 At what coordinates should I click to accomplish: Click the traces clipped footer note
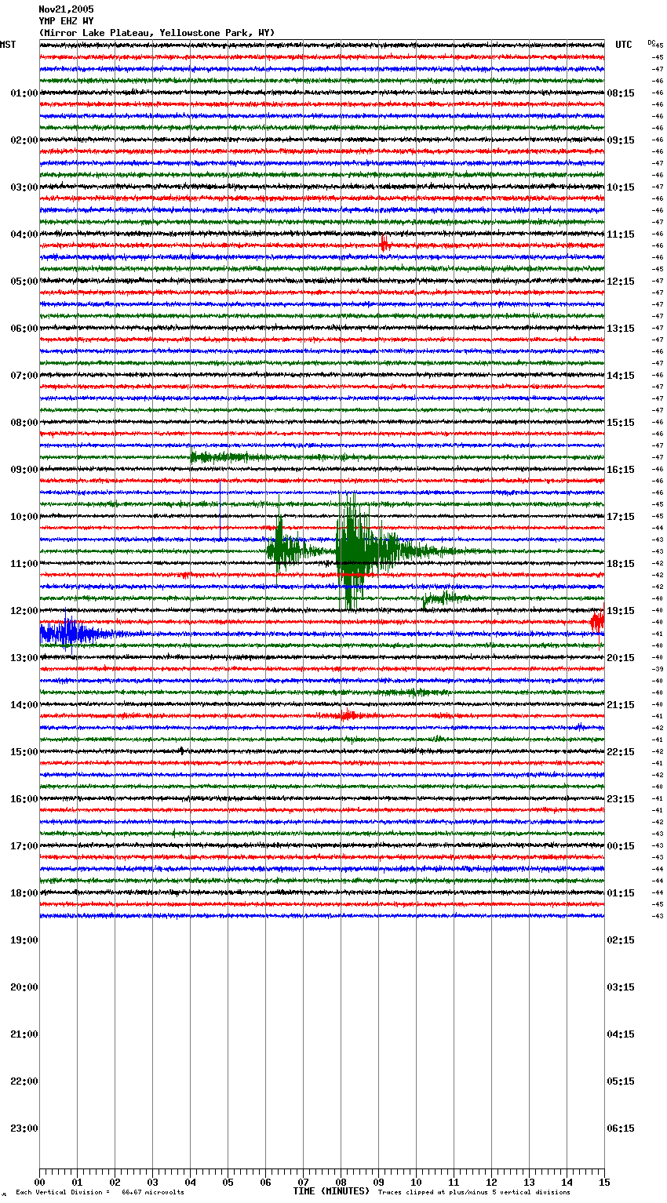tap(474, 1192)
